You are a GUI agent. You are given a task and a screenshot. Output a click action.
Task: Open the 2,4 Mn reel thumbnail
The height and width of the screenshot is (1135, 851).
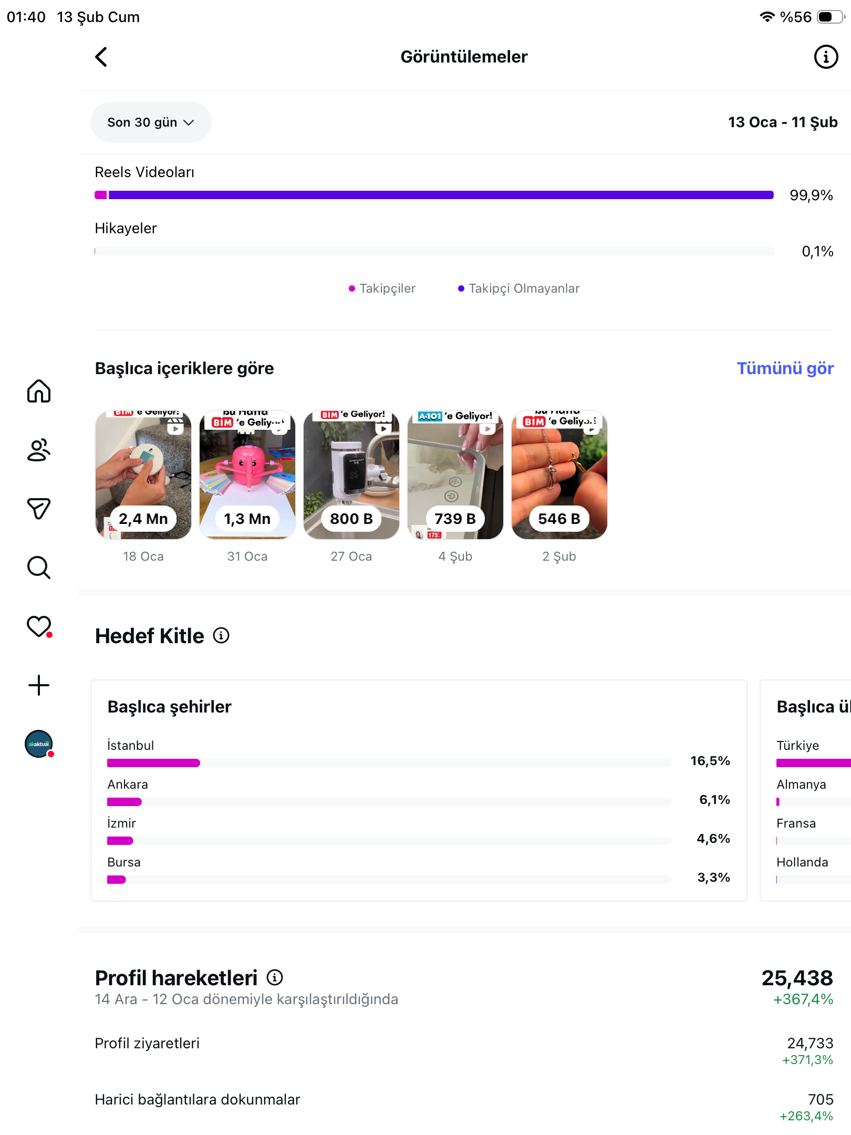(143, 475)
